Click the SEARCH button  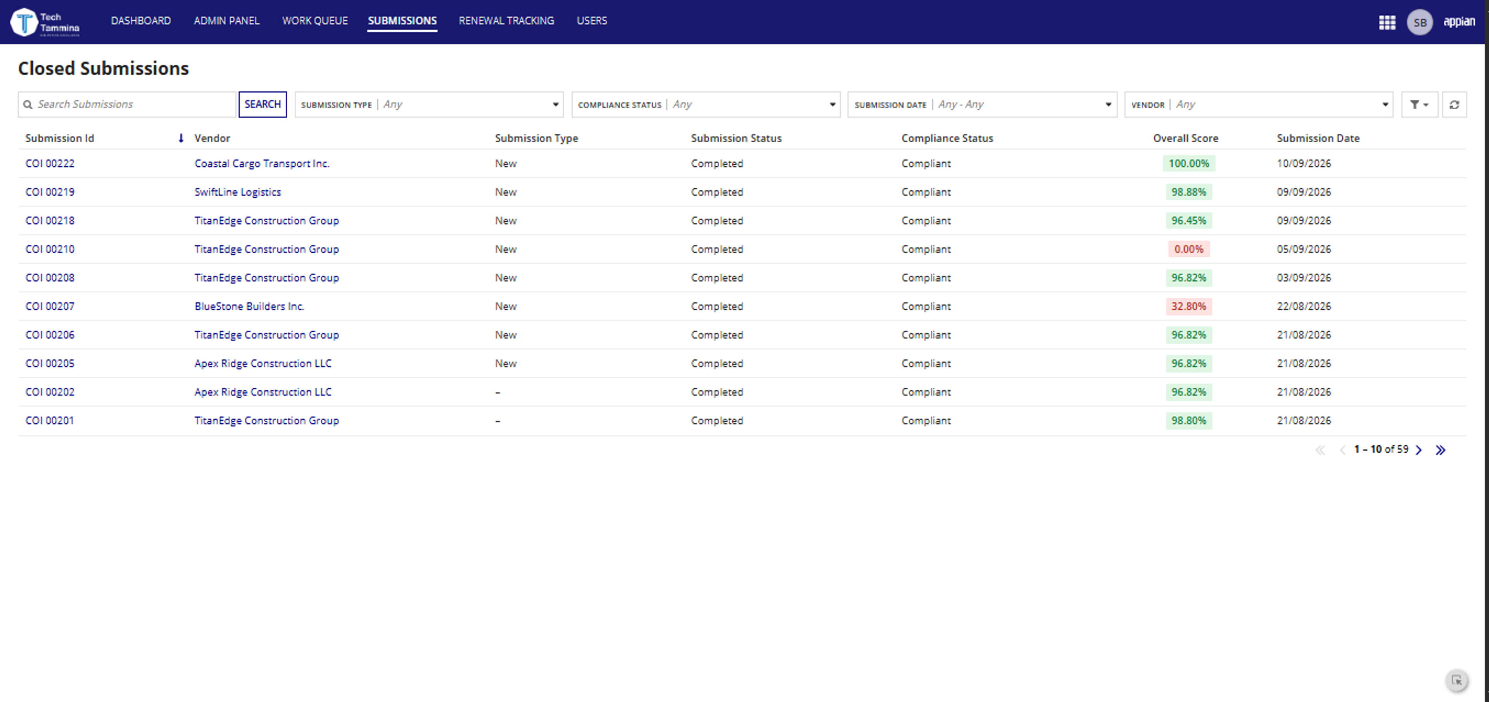pos(263,105)
